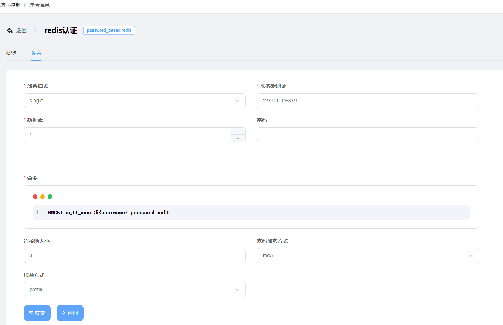
Task: Decrease the 数据库 value with down arrow
Action: click(x=238, y=138)
